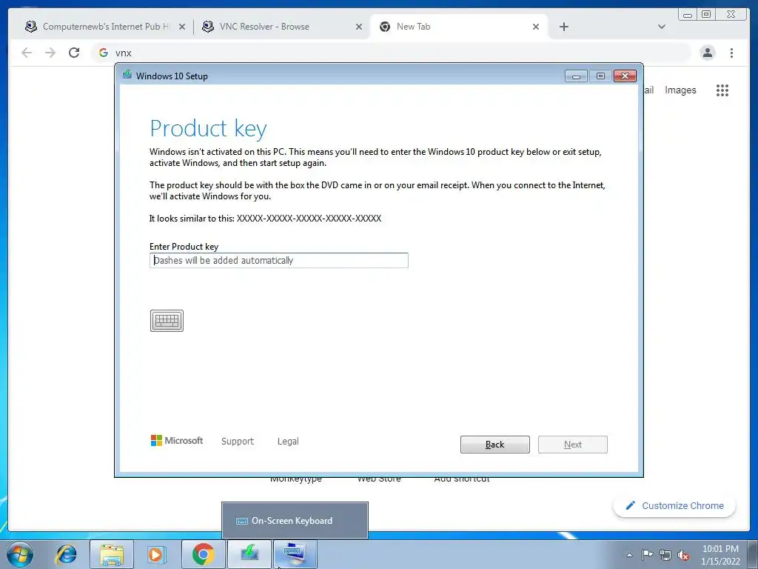
Task: Open the on-screen keyboard icon in Setup
Action: (167, 321)
